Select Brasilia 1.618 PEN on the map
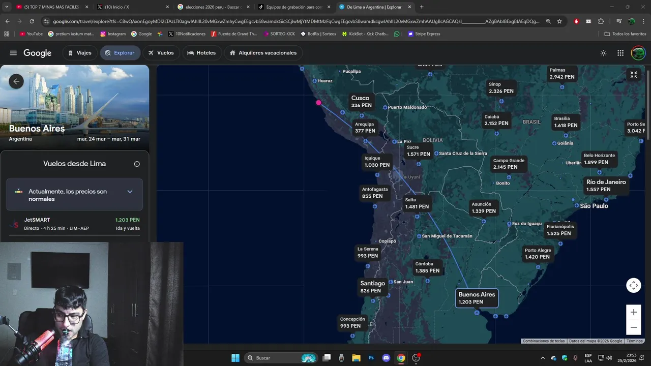The image size is (651, 366). (x=566, y=122)
